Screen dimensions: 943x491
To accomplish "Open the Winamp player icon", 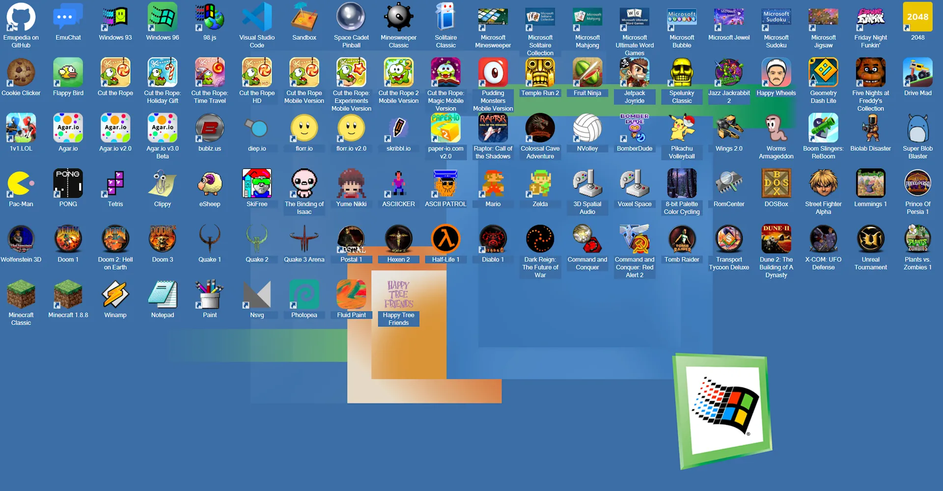I will [115, 295].
